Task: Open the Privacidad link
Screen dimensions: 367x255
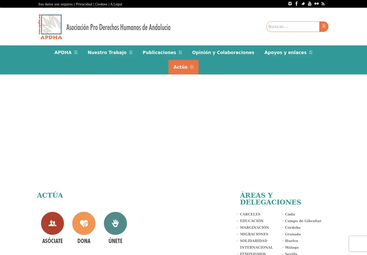Action: (84, 4)
